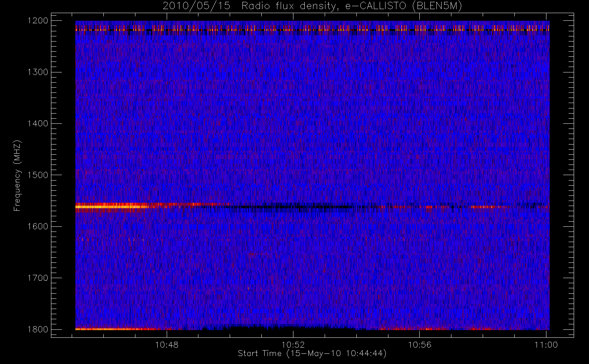Select the 1800 frequency tick label

[38, 329]
